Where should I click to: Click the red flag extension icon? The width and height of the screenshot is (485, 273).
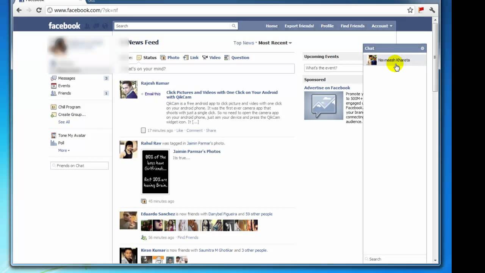tap(421, 10)
